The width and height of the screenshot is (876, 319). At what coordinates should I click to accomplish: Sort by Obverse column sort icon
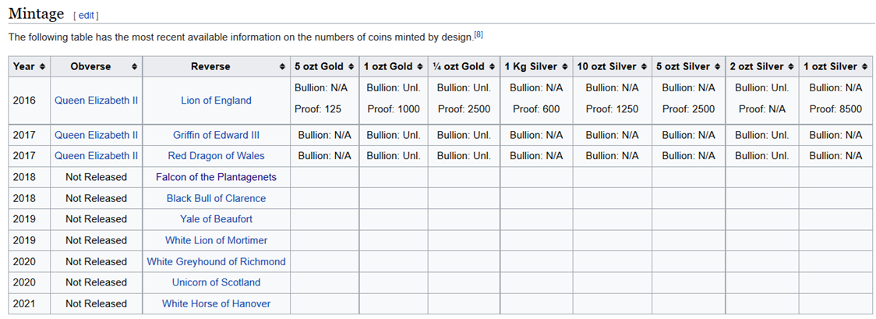[x=135, y=67]
